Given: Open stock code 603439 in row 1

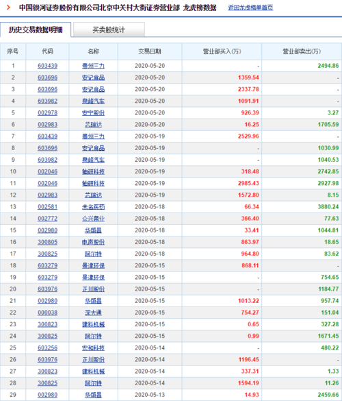Looking at the screenshot, I should tap(47, 66).
